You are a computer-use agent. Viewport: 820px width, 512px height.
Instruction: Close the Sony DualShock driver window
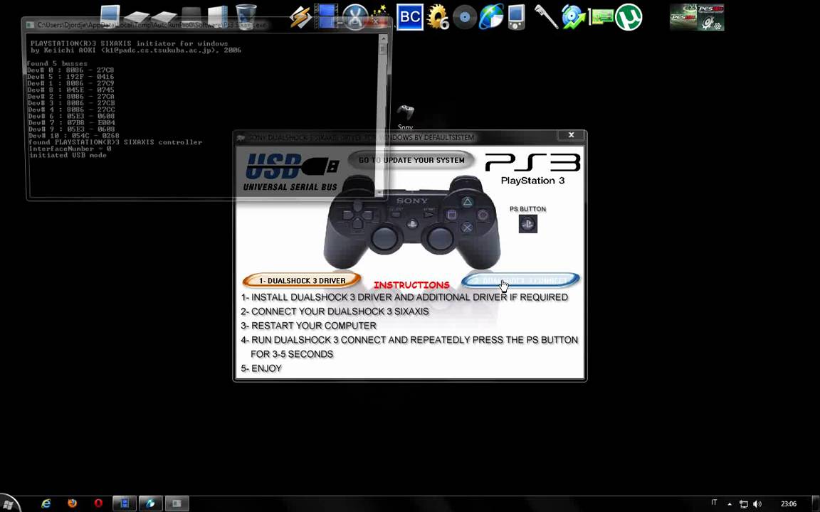coord(571,135)
